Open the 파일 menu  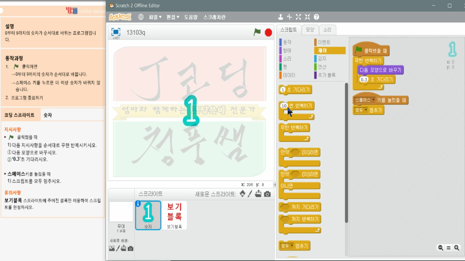pos(155,17)
